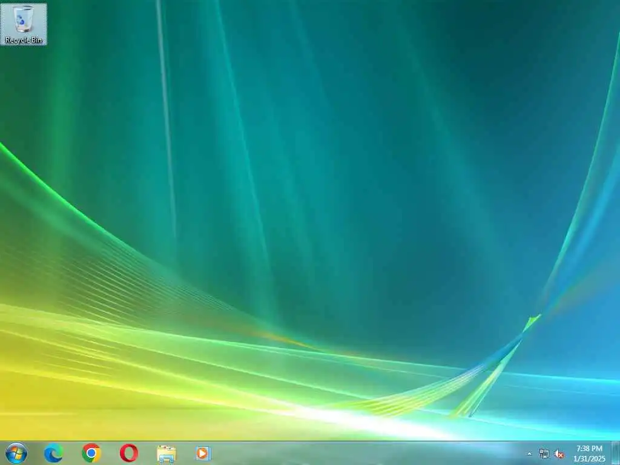620x465 pixels.
Task: Open the Windows Start menu orb
Action: pyautogui.click(x=16, y=453)
